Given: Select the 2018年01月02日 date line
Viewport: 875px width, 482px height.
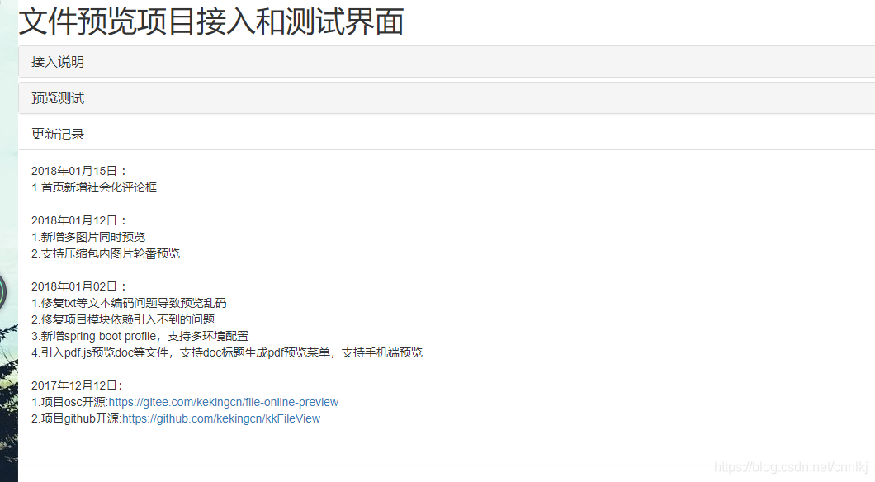Looking at the screenshot, I should (x=79, y=286).
